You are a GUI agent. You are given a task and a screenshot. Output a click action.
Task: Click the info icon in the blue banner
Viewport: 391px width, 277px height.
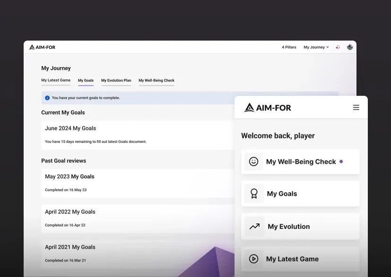[x=47, y=97]
